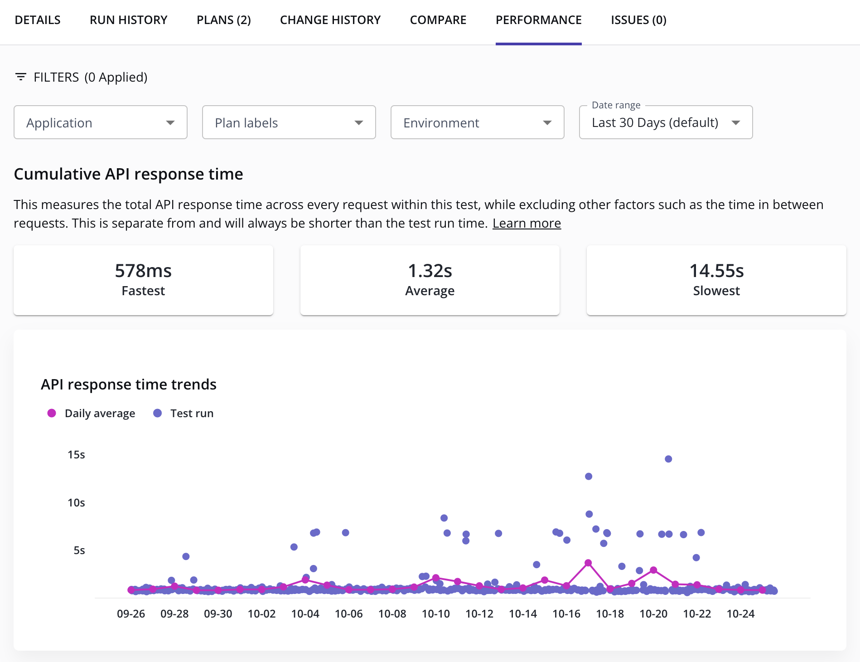The height and width of the screenshot is (662, 860).
Task: Click the 10-24 x-axis label
Action: [x=741, y=614]
